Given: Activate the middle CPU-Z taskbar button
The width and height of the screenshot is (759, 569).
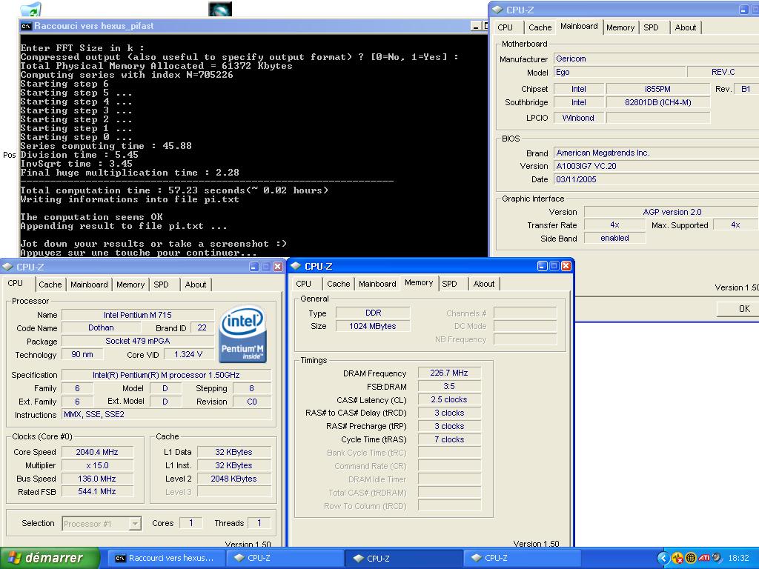Looking at the screenshot, I should [x=404, y=558].
